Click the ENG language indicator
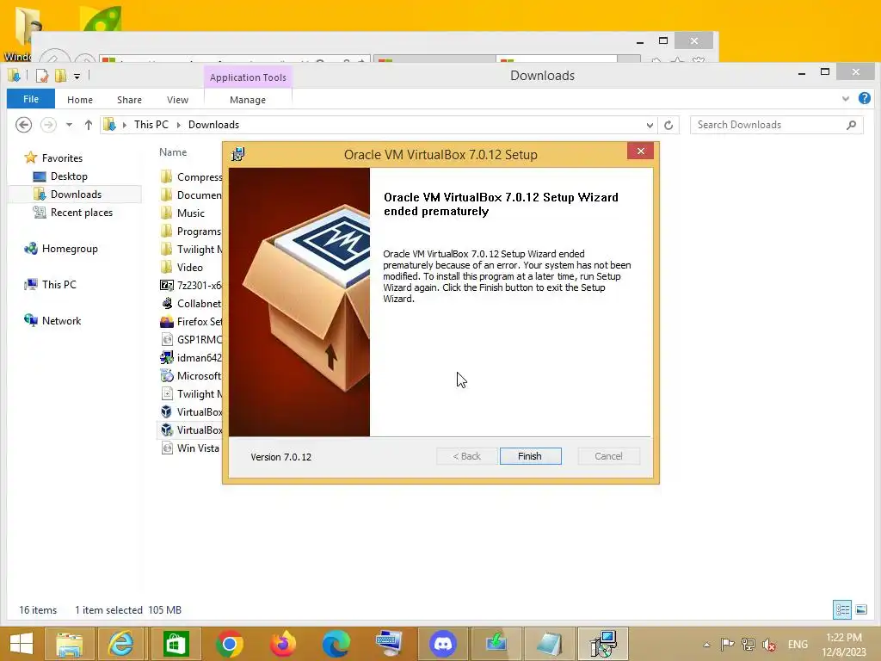881x661 pixels. [798, 645]
